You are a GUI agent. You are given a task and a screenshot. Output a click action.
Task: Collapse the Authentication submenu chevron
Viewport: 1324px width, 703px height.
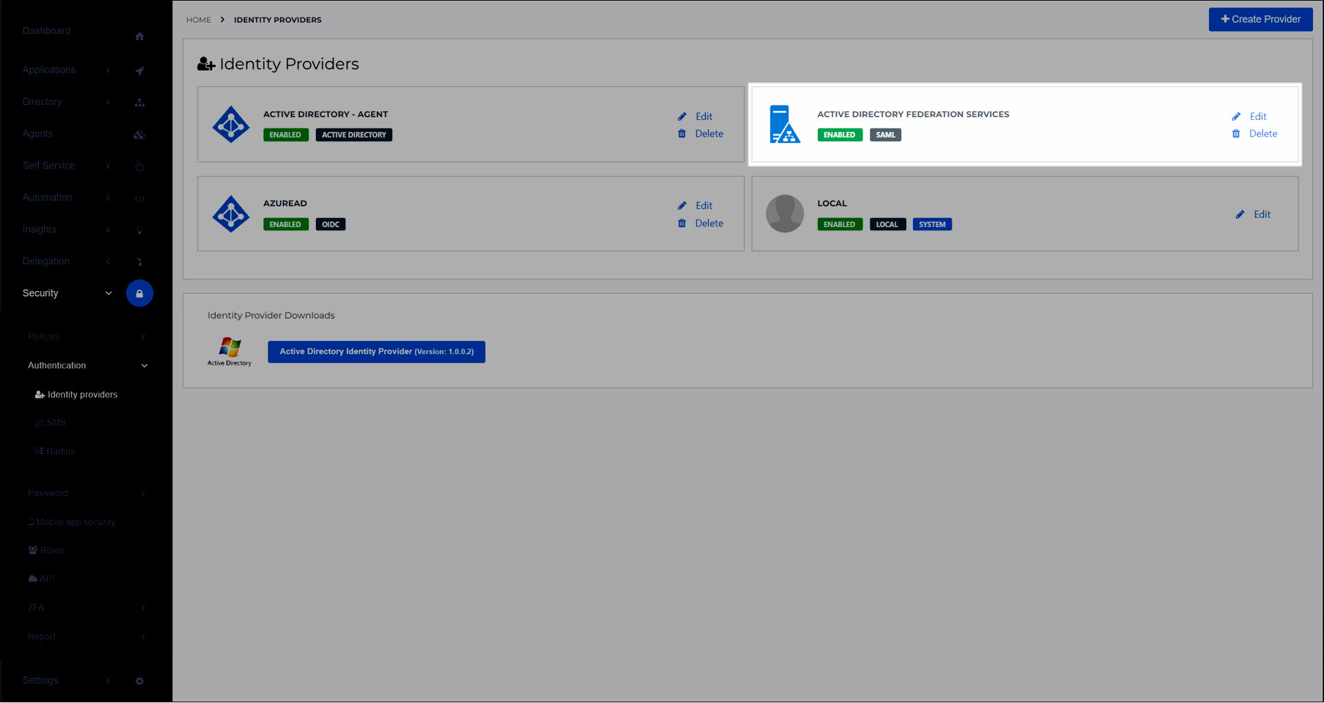(x=144, y=366)
